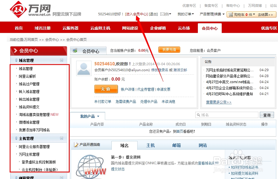Open 登录虚拟主机控制面板 in sidebar
The height and width of the screenshot is (179, 278).
coord(39,162)
